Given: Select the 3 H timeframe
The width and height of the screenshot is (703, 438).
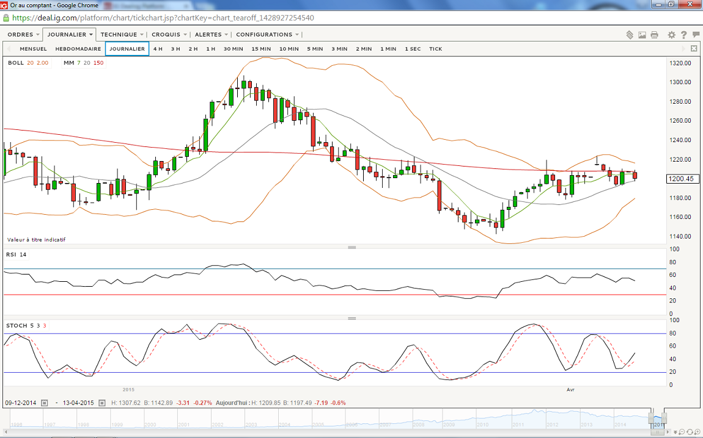Looking at the screenshot, I should [x=175, y=49].
